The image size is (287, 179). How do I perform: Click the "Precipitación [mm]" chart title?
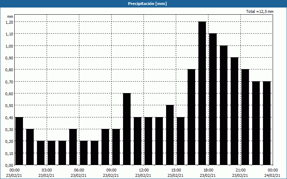pyautogui.click(x=147, y=4)
